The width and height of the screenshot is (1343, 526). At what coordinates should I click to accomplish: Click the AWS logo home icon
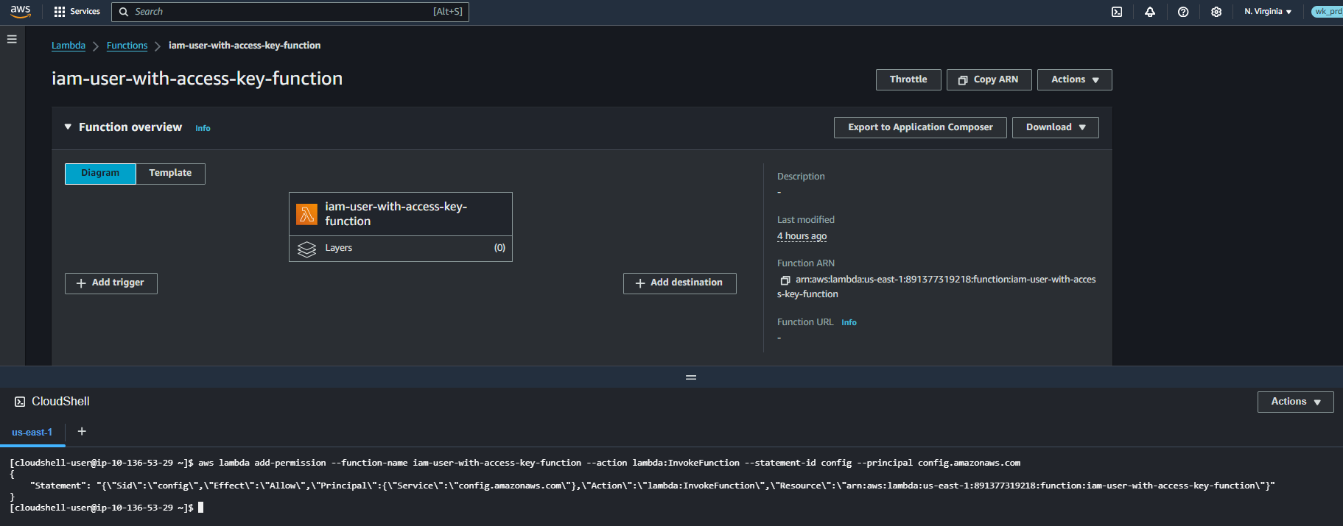click(x=21, y=11)
